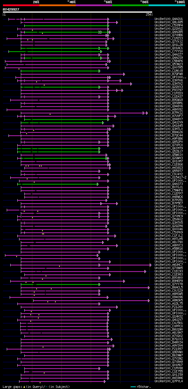Click the orange ~40% identity legend segment
The image size is (188, 389).
pos(57,5)
